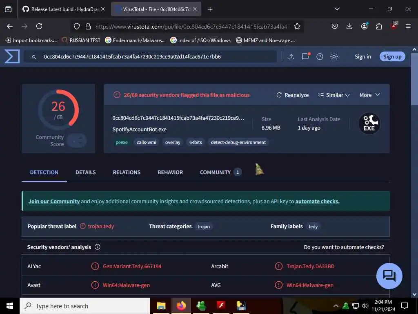
Task: Show hidden tray icons chevron
Action: tap(336, 306)
